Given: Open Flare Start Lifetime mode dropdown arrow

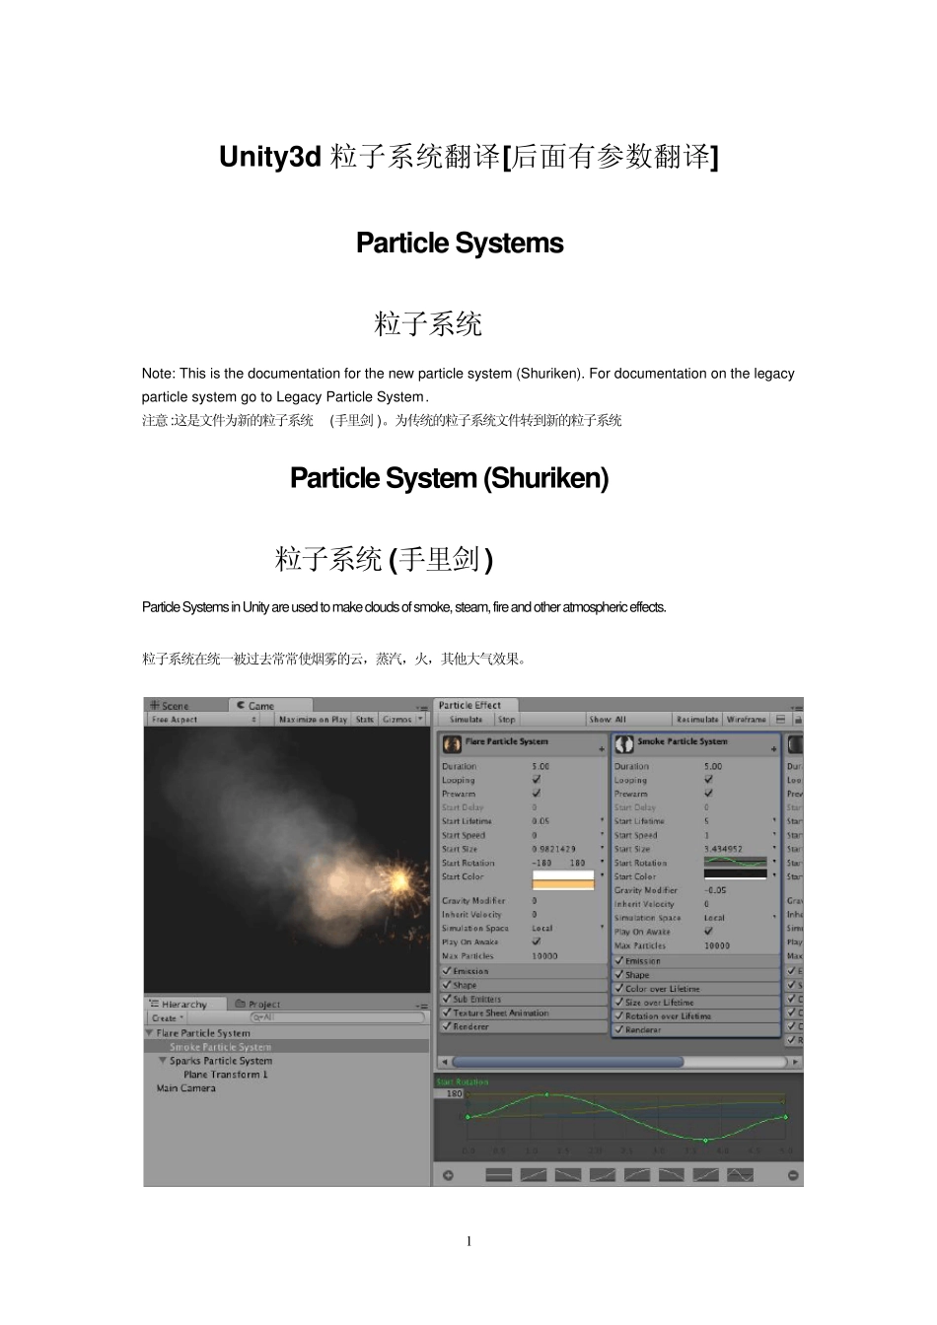Looking at the screenshot, I should [x=602, y=820].
